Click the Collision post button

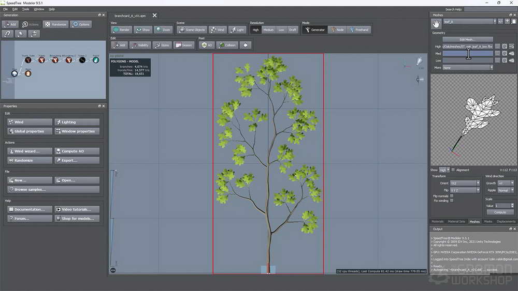click(x=227, y=45)
